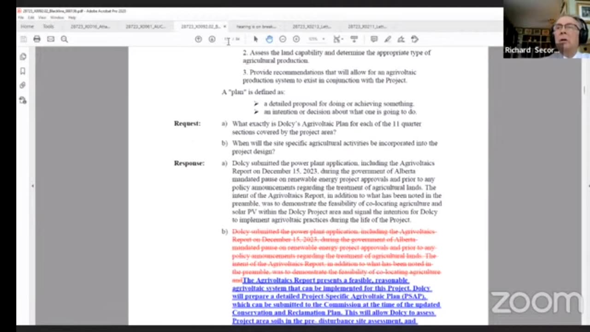
Task: Go to previous page arrow
Action: [198, 39]
